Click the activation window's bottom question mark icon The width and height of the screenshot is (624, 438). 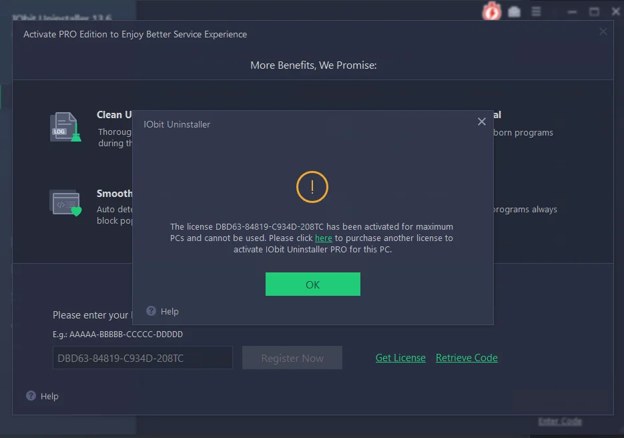[31, 395]
